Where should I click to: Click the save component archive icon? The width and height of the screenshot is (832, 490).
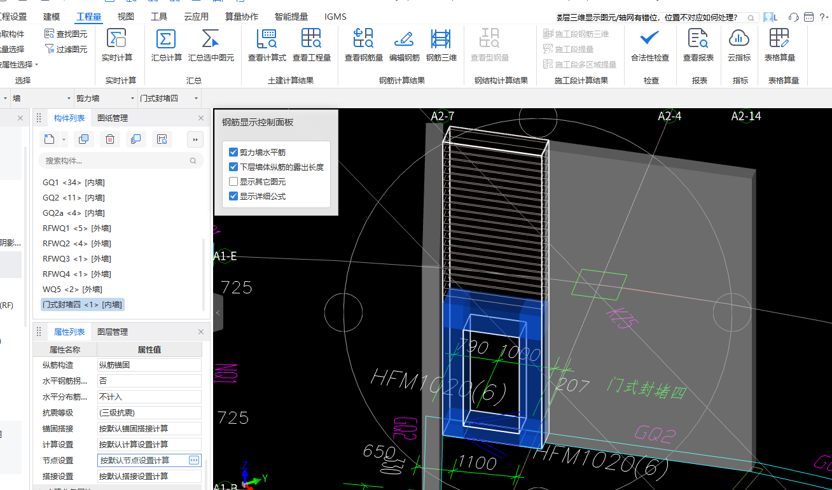(162, 139)
